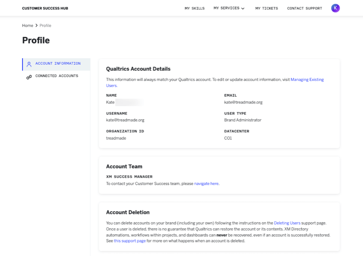Click the XM Success Manager label
This screenshot has width=363, height=256.
[129, 177]
